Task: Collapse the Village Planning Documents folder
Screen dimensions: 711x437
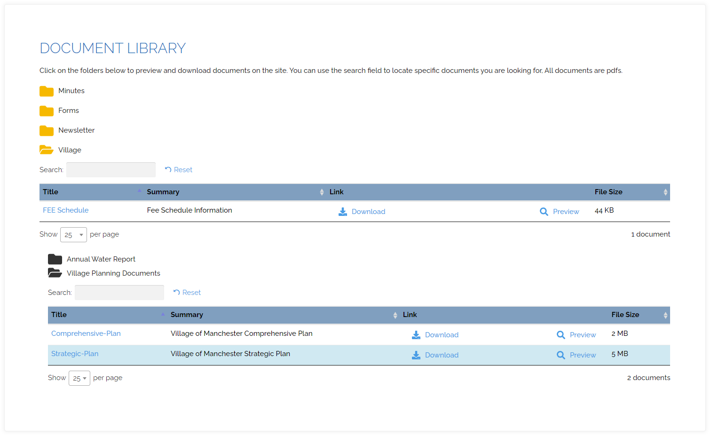Action: point(113,273)
